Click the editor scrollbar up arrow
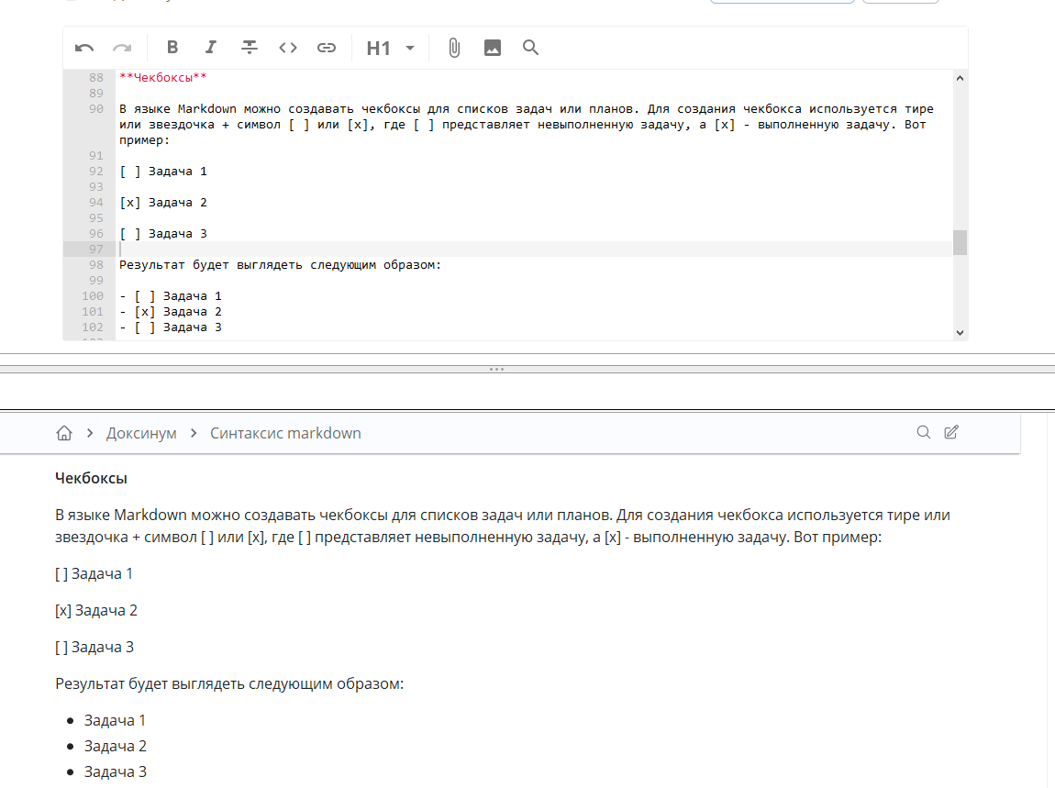Image resolution: width=1055 pixels, height=788 pixels. click(960, 79)
